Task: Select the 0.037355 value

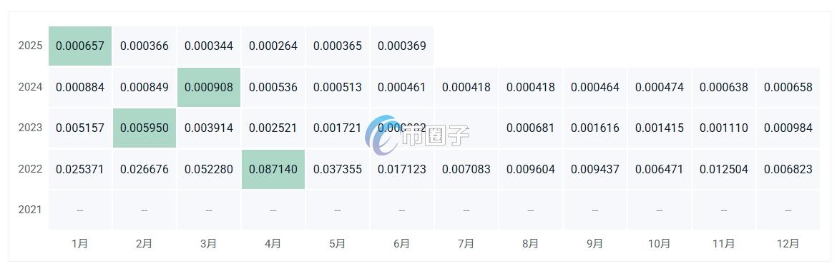Action: point(338,169)
